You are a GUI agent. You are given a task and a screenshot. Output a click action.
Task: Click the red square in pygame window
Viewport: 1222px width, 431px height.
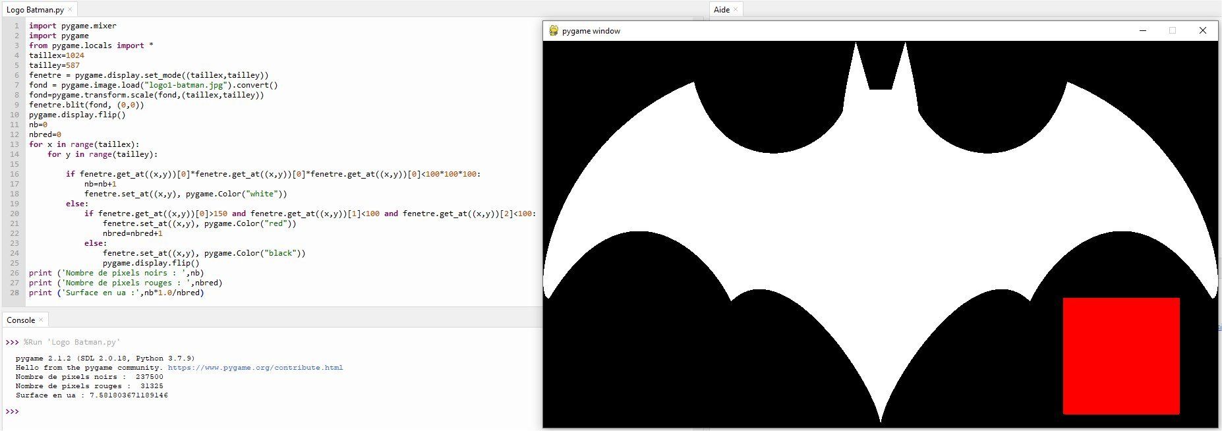[1121, 356]
